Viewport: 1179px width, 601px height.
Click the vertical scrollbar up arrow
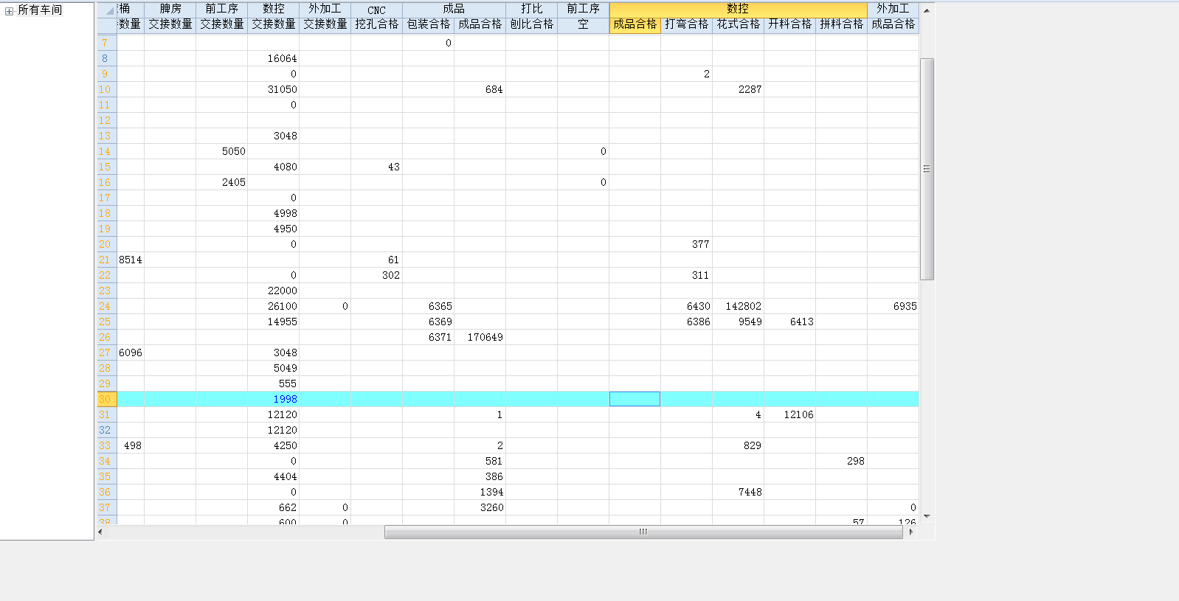point(927,10)
